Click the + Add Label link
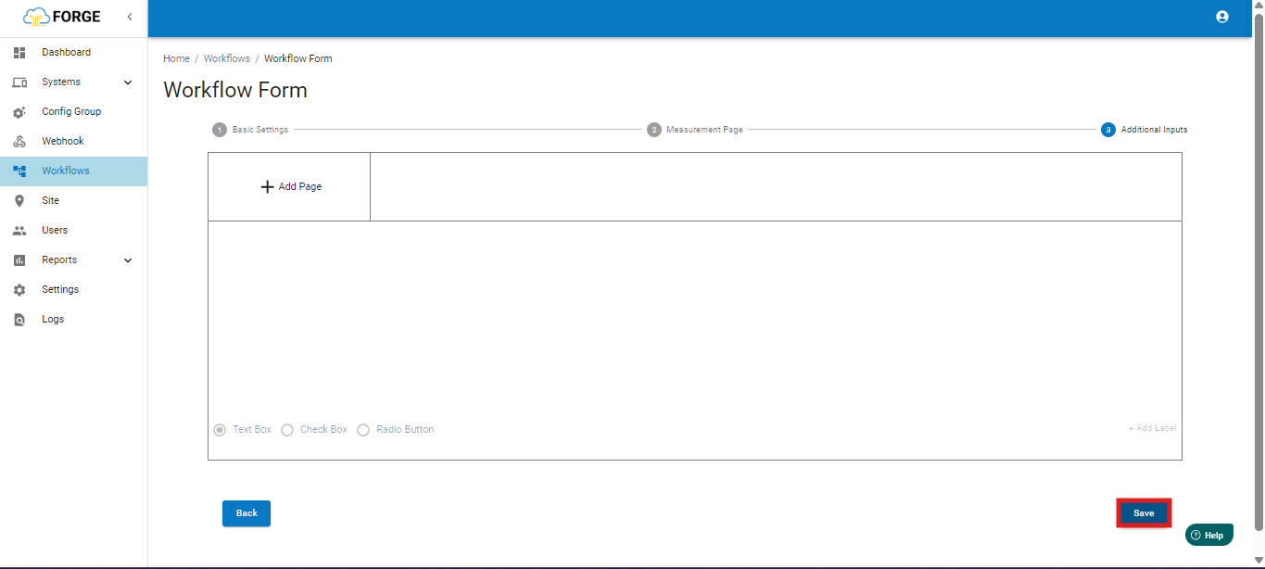 tap(1152, 428)
